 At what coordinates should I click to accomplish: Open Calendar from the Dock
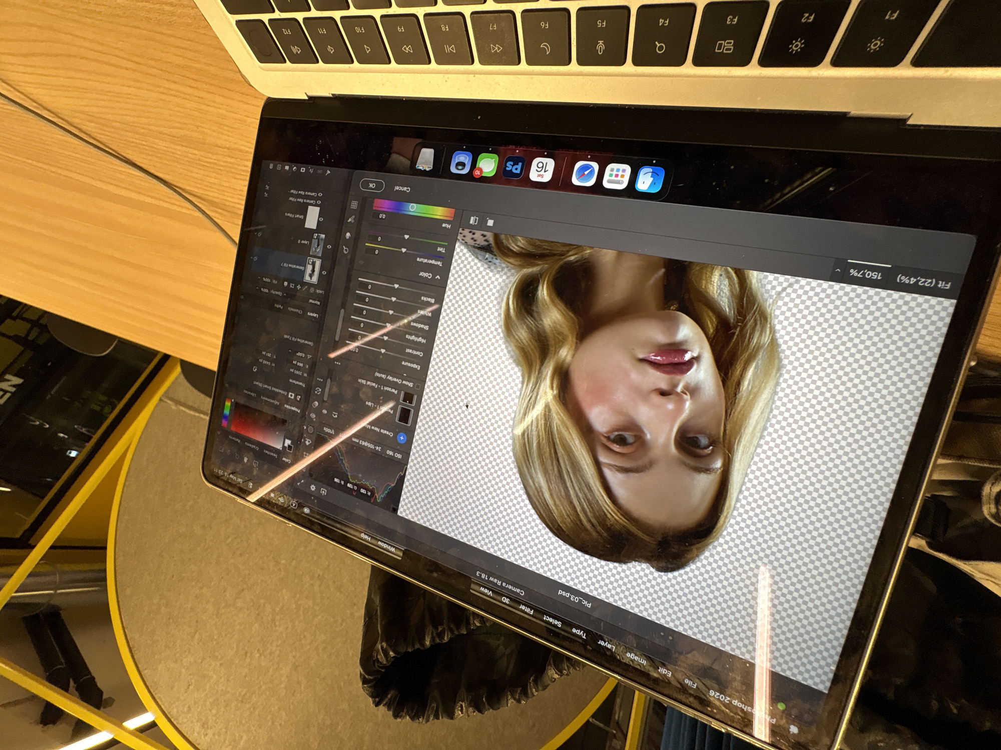(x=542, y=170)
